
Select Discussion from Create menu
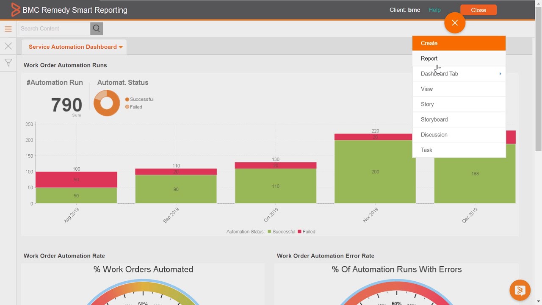[459, 135]
